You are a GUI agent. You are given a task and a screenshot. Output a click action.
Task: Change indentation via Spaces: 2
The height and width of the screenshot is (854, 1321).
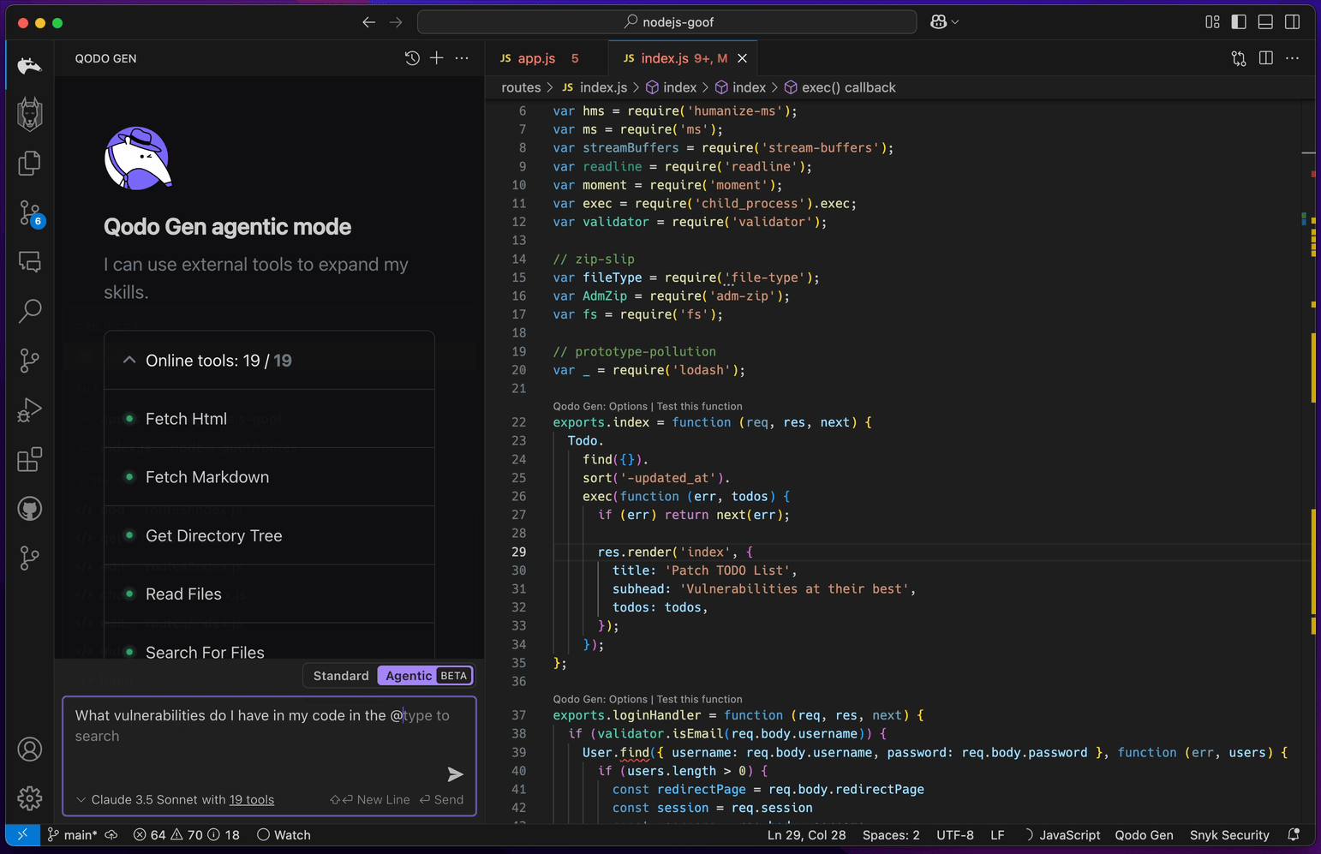(x=891, y=835)
